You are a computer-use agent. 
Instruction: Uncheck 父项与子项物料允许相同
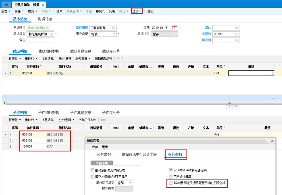(170, 170)
